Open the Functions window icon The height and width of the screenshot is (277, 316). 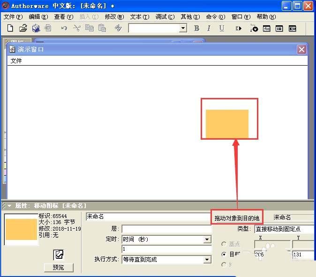(267, 29)
